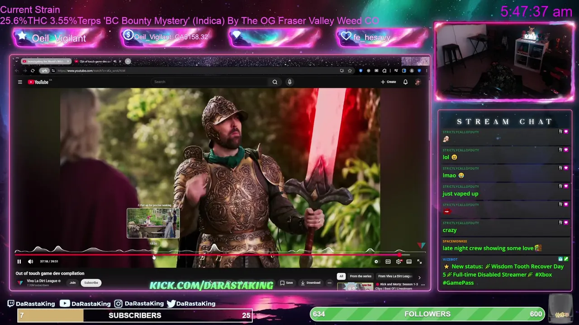Open the Viva La Dirt League channel

(x=43, y=281)
